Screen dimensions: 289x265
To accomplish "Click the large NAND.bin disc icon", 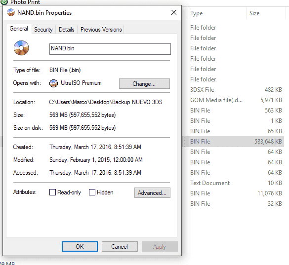I will click(21, 48).
